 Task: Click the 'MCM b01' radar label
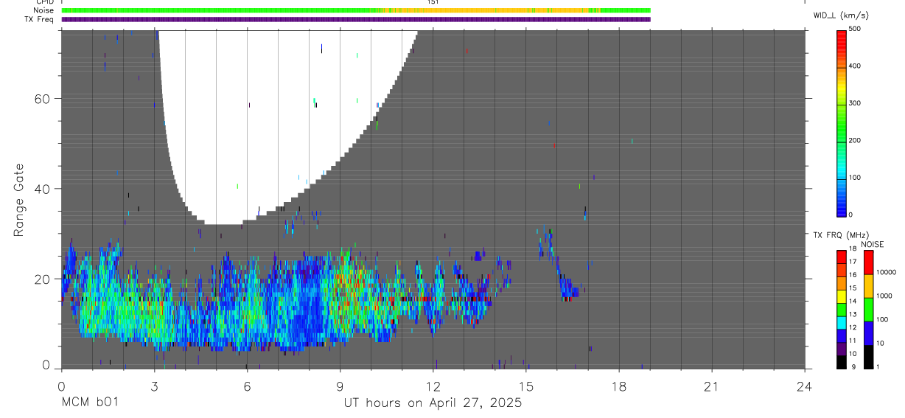tap(89, 403)
